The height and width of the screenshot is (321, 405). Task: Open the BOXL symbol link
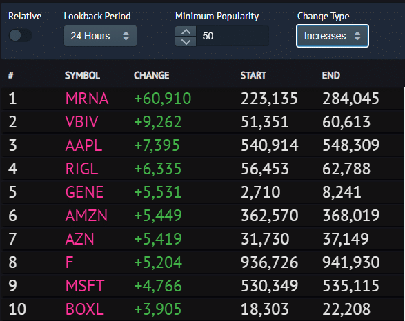tap(84, 309)
